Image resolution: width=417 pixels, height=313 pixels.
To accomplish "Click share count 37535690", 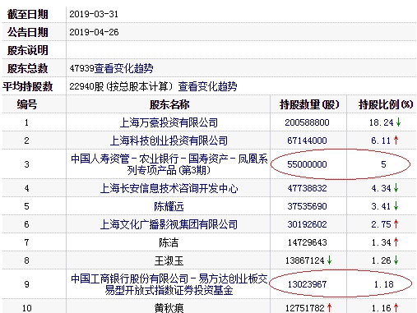I will 307,206.
